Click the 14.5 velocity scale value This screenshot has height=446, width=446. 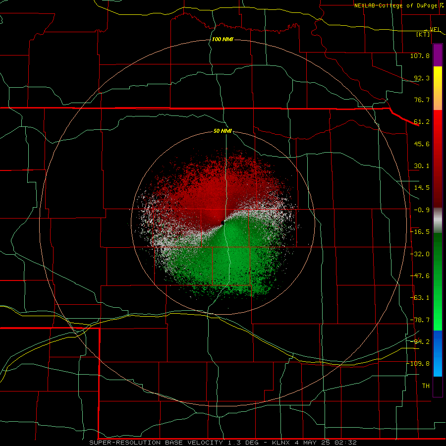click(422, 188)
